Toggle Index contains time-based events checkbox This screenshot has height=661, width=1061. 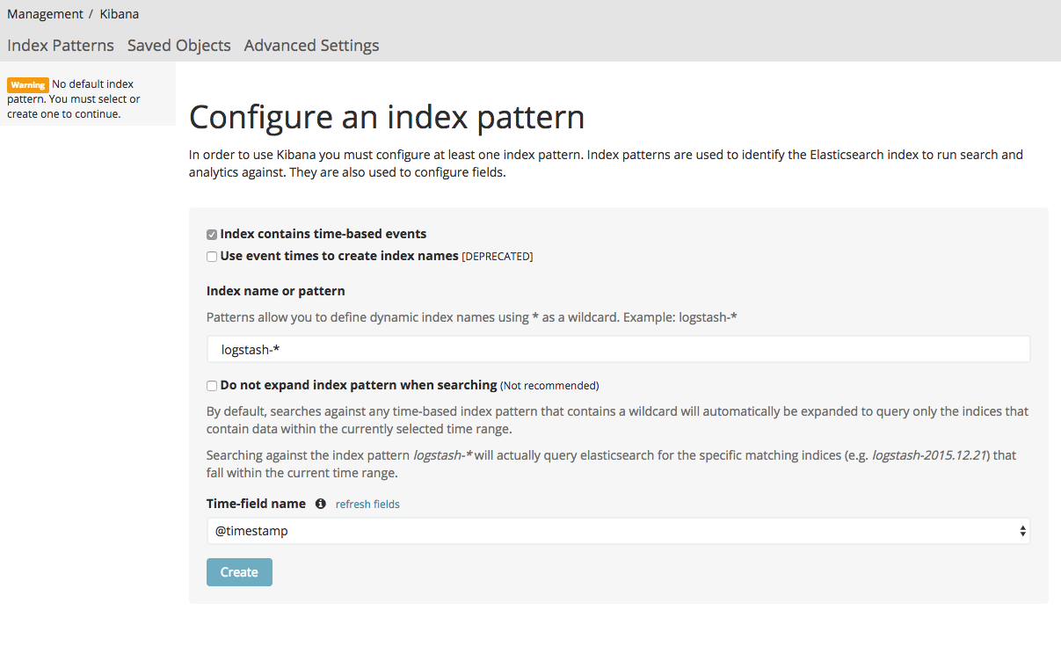point(212,235)
